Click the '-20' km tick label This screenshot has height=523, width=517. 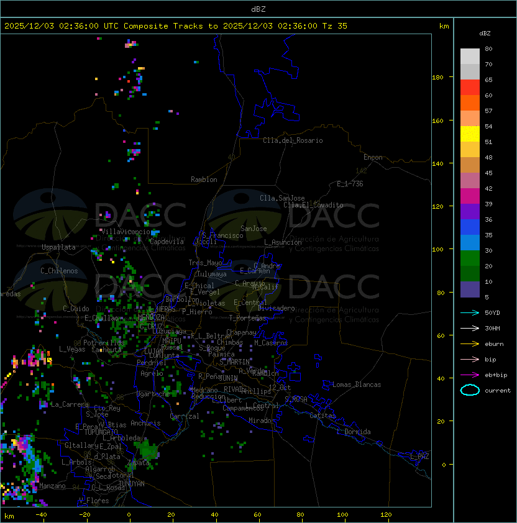click(x=85, y=515)
